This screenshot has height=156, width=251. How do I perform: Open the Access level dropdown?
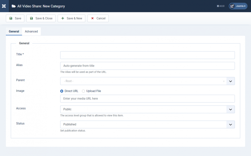point(147,109)
